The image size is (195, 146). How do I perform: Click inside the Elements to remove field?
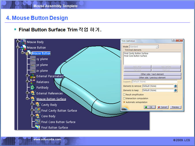pos(157,86)
